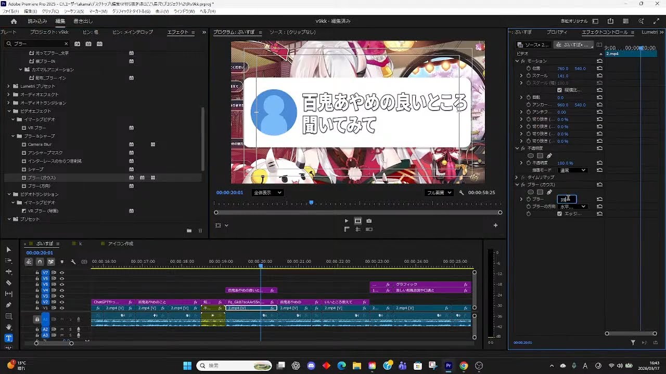Filter properties in the Effect Controls panel

pos(633,343)
